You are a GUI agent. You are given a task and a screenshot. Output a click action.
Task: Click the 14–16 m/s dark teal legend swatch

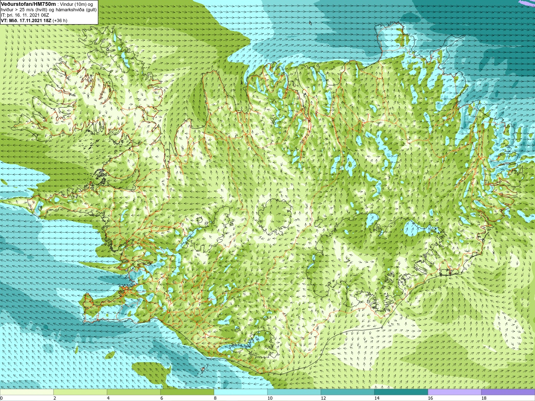[401, 392]
